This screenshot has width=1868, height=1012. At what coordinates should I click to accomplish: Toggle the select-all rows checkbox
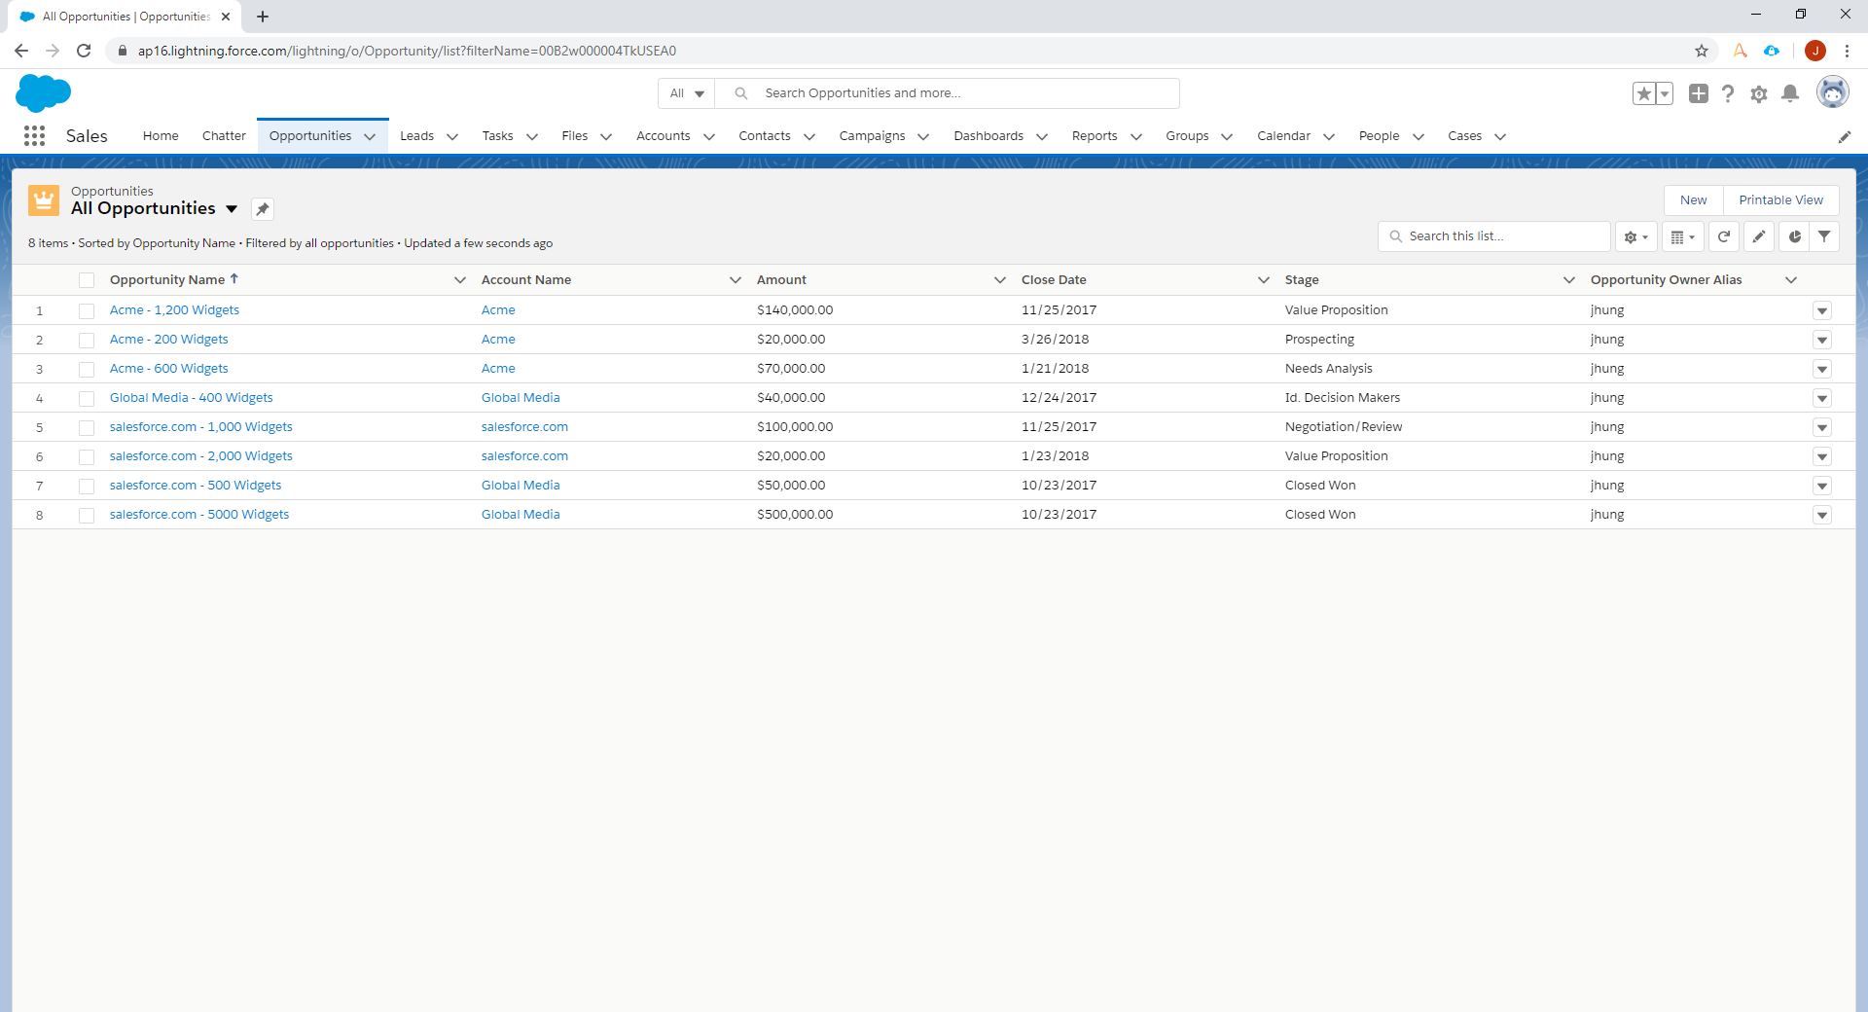tap(87, 280)
